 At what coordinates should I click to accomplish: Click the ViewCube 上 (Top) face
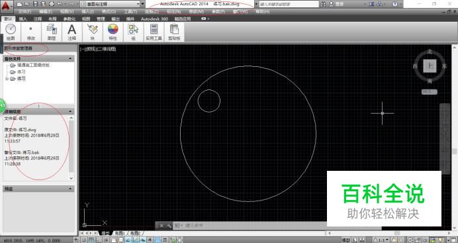tap(430, 66)
